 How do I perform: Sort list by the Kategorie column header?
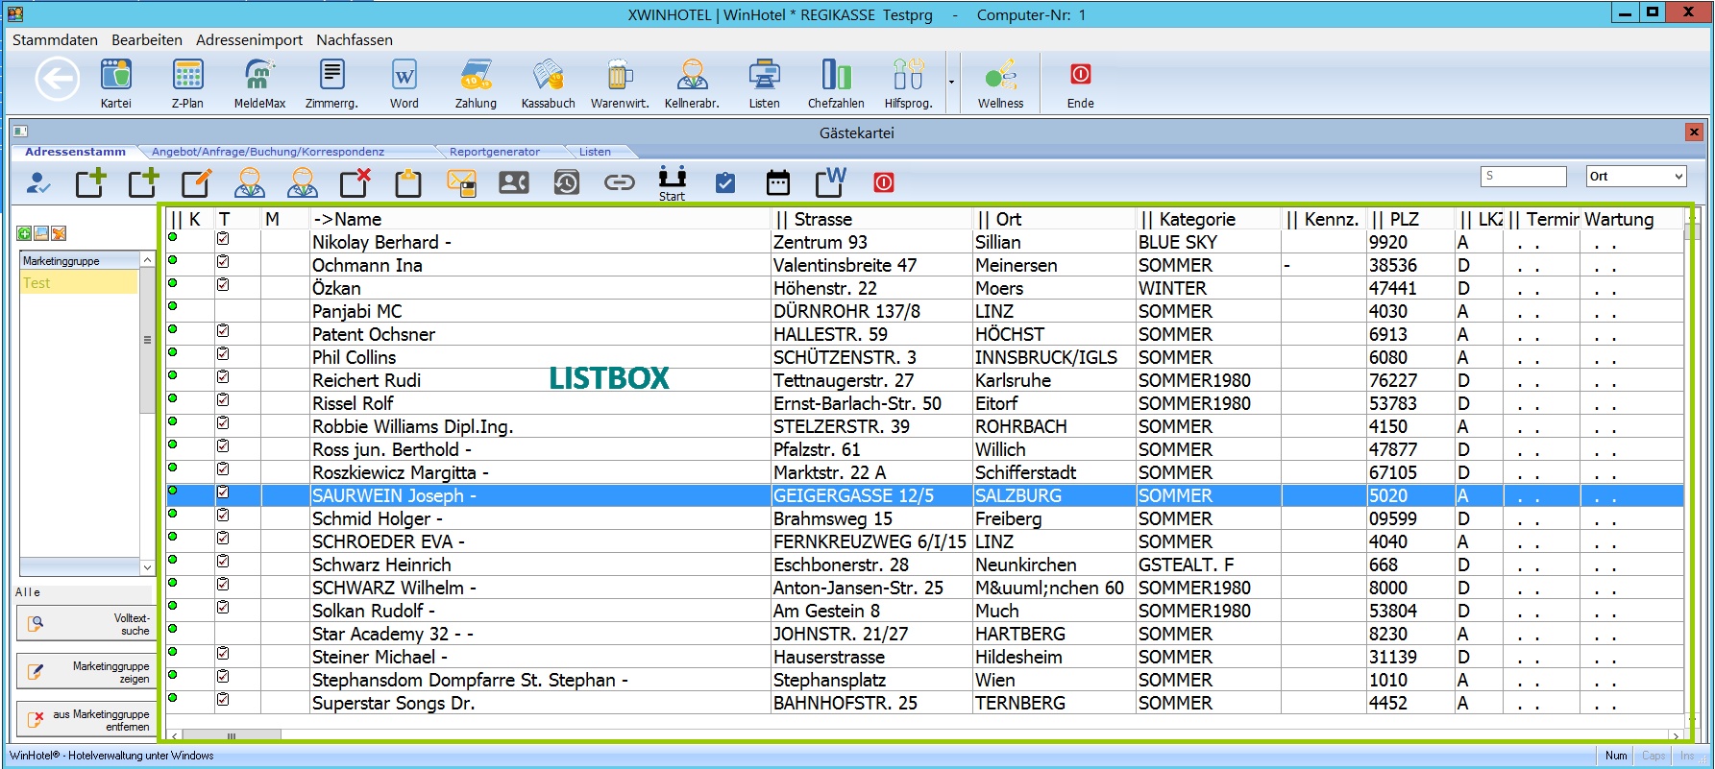1208,219
